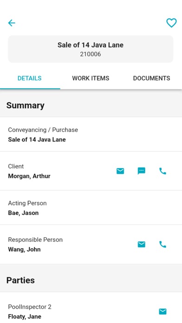Open the Conveyancing / Purchase summary row
The image size is (182, 323).
[x=91, y=135]
